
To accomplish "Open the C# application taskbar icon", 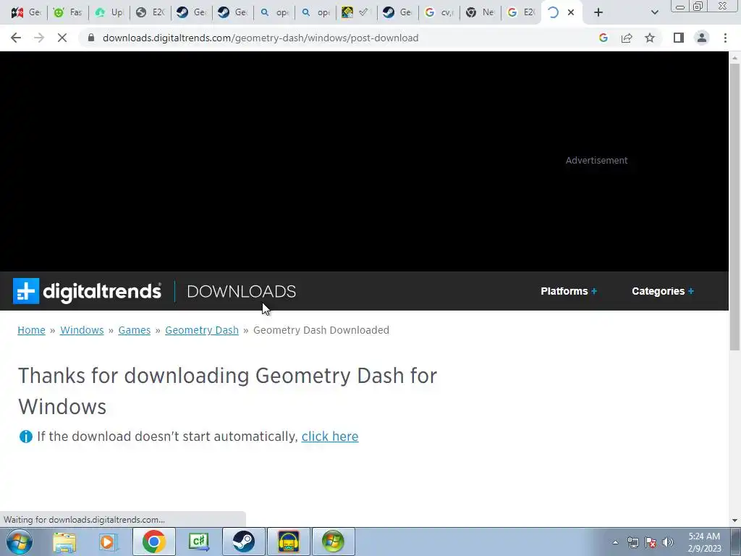I will (x=198, y=542).
